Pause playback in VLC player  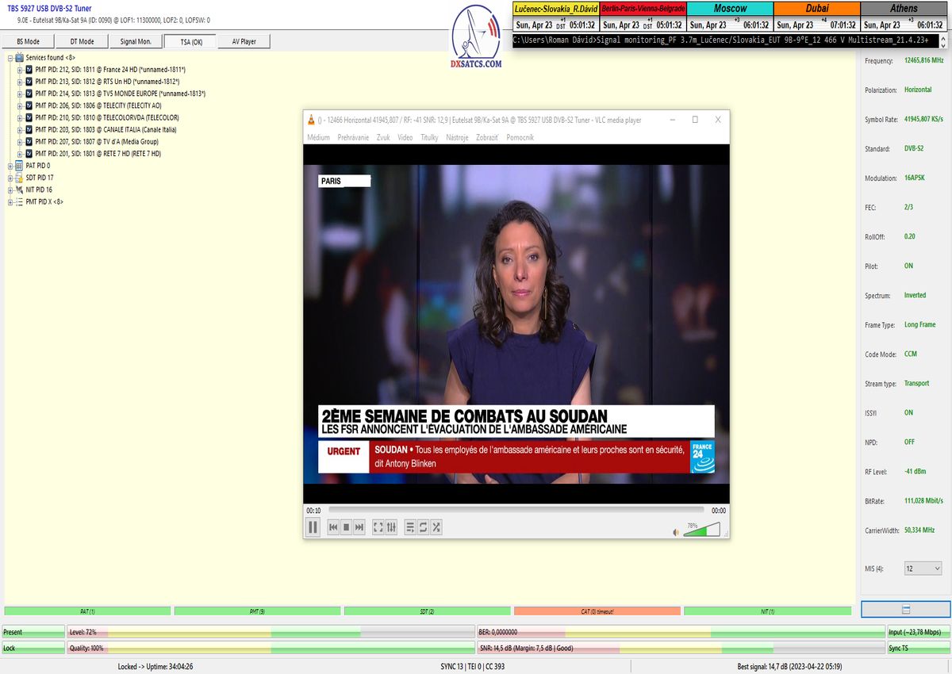coord(313,527)
